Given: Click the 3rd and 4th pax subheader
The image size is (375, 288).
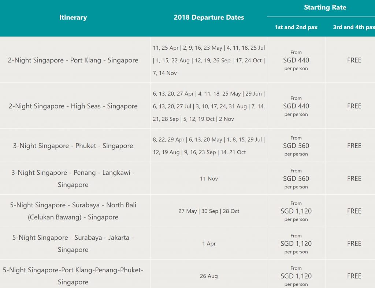Looking at the screenshot, I should pyautogui.click(x=354, y=27).
